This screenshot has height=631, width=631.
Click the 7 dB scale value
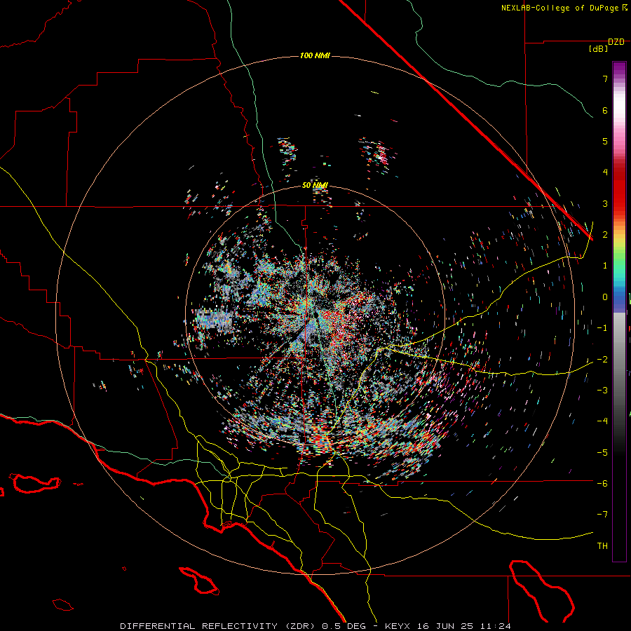pyautogui.click(x=605, y=79)
